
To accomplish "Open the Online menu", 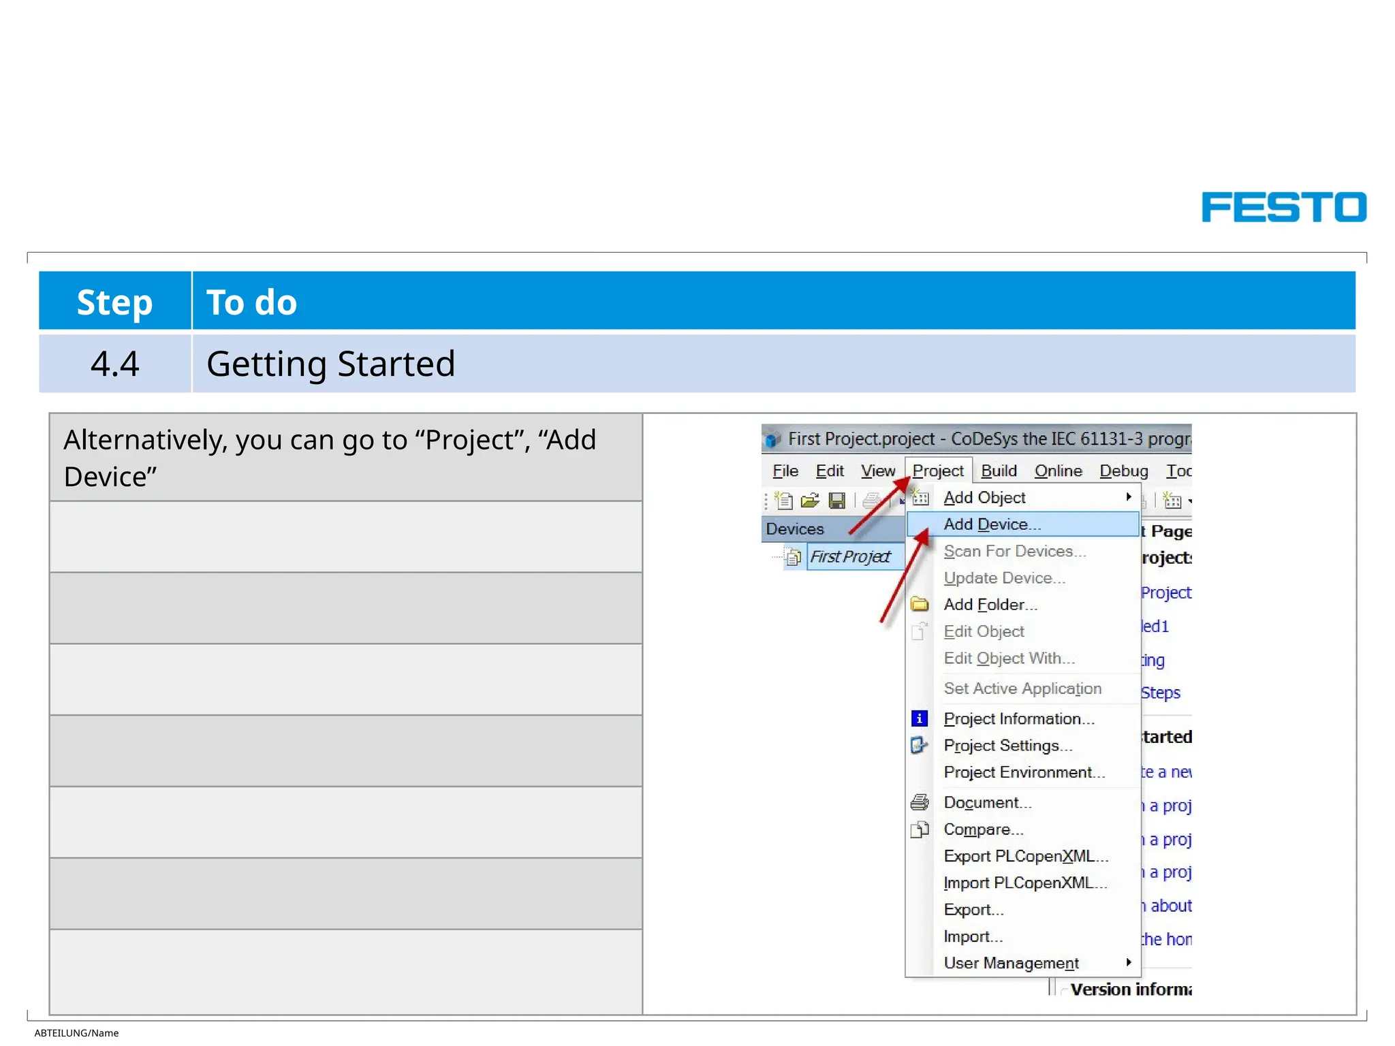I will pos(1059,471).
